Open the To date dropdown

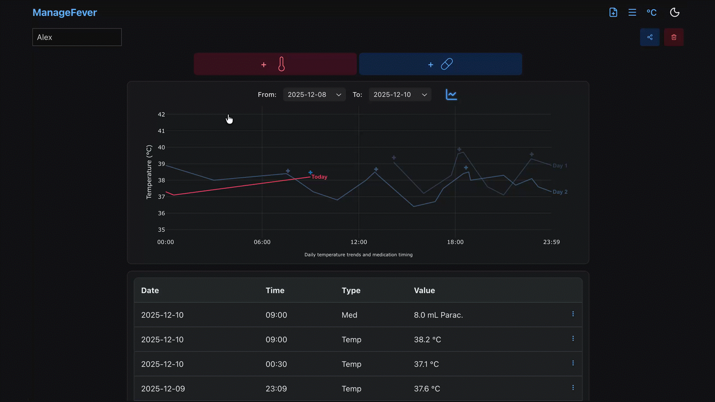(x=400, y=95)
